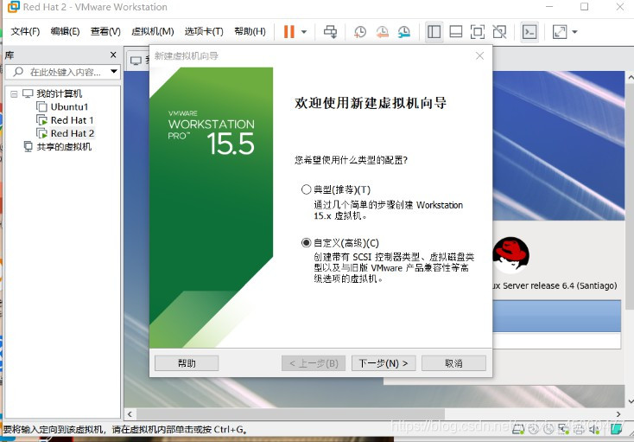Toggle the thumbnail bar view icon
The height and width of the screenshot is (442, 634).
pyautogui.click(x=456, y=31)
